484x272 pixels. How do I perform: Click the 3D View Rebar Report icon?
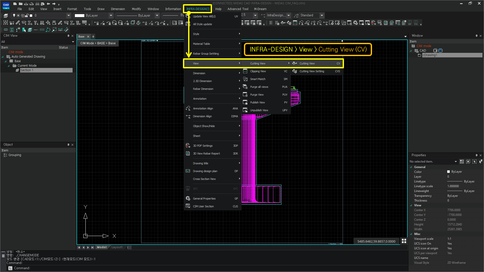188,153
